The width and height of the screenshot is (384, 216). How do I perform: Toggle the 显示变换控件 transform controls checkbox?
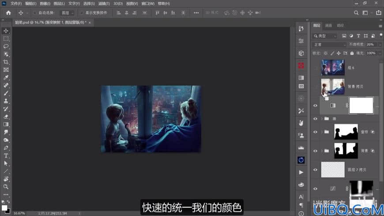[x=82, y=13]
